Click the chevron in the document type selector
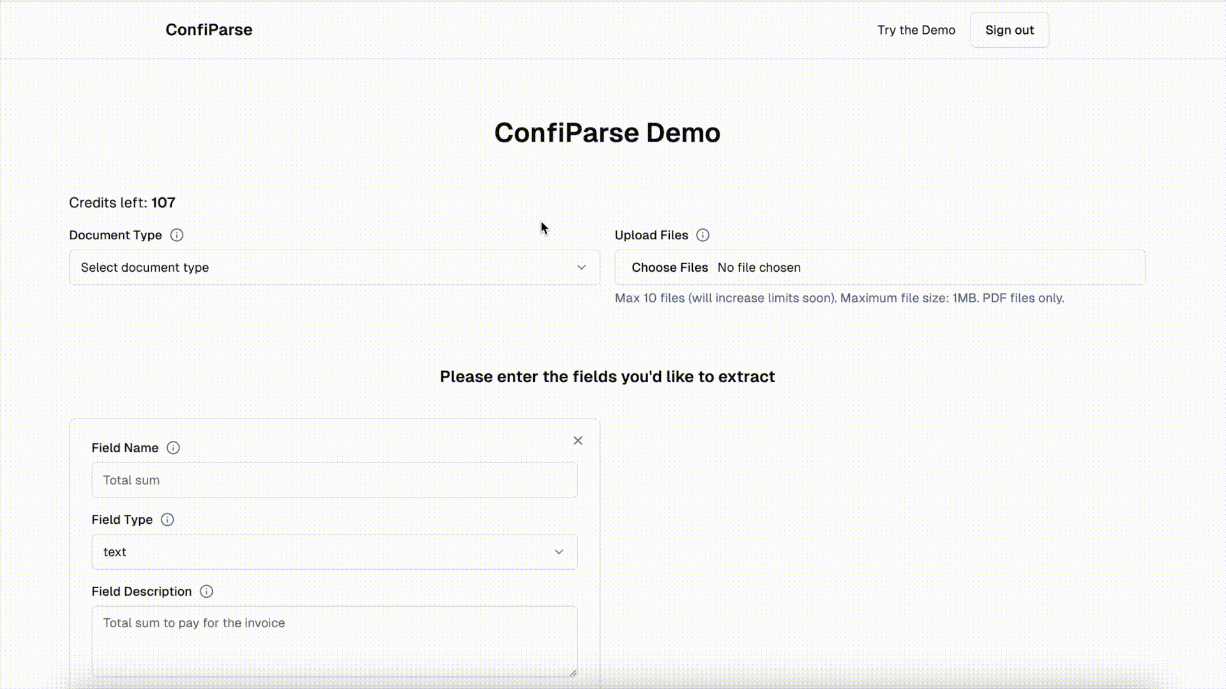The image size is (1226, 689). (x=581, y=267)
